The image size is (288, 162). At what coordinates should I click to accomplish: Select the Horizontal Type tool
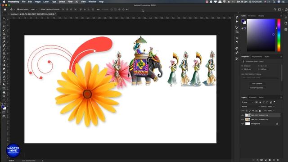point(4,81)
